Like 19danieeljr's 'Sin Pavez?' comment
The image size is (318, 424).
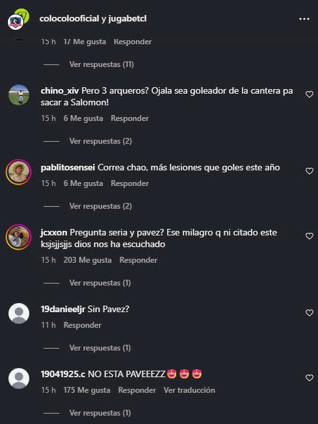point(310,313)
